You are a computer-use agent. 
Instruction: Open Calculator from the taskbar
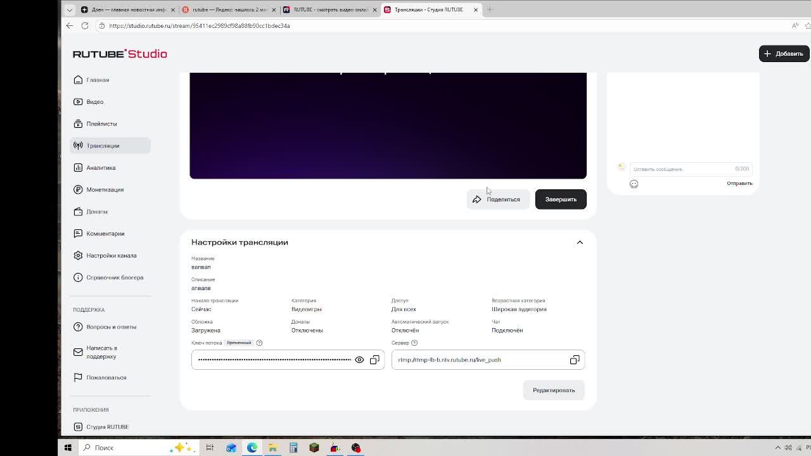[293, 448]
